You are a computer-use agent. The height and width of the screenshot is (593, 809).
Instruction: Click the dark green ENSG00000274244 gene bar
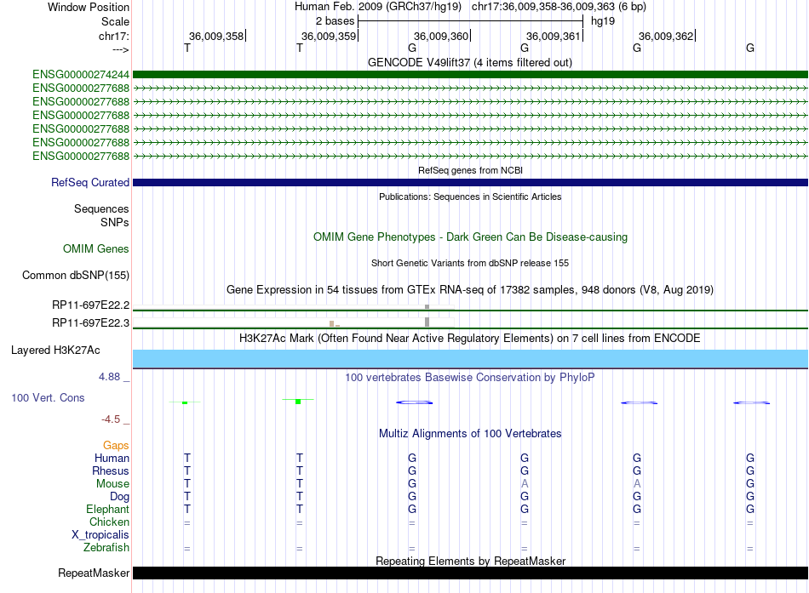(x=470, y=74)
